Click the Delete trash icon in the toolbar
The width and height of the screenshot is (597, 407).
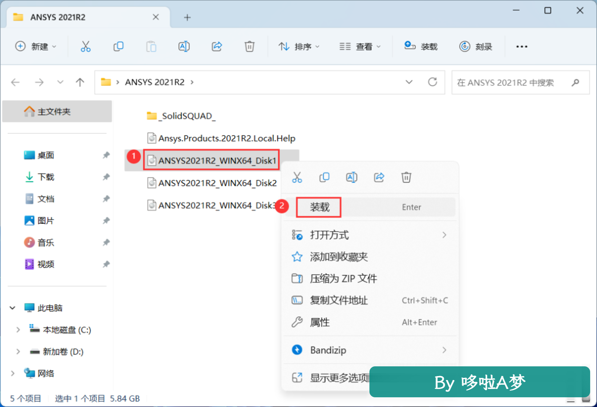[250, 46]
